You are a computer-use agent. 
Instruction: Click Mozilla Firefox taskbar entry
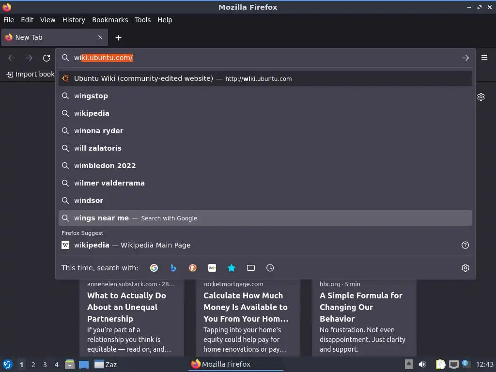(236, 364)
